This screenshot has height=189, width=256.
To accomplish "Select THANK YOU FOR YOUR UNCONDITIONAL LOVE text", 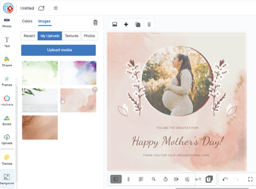I will click(x=176, y=155).
